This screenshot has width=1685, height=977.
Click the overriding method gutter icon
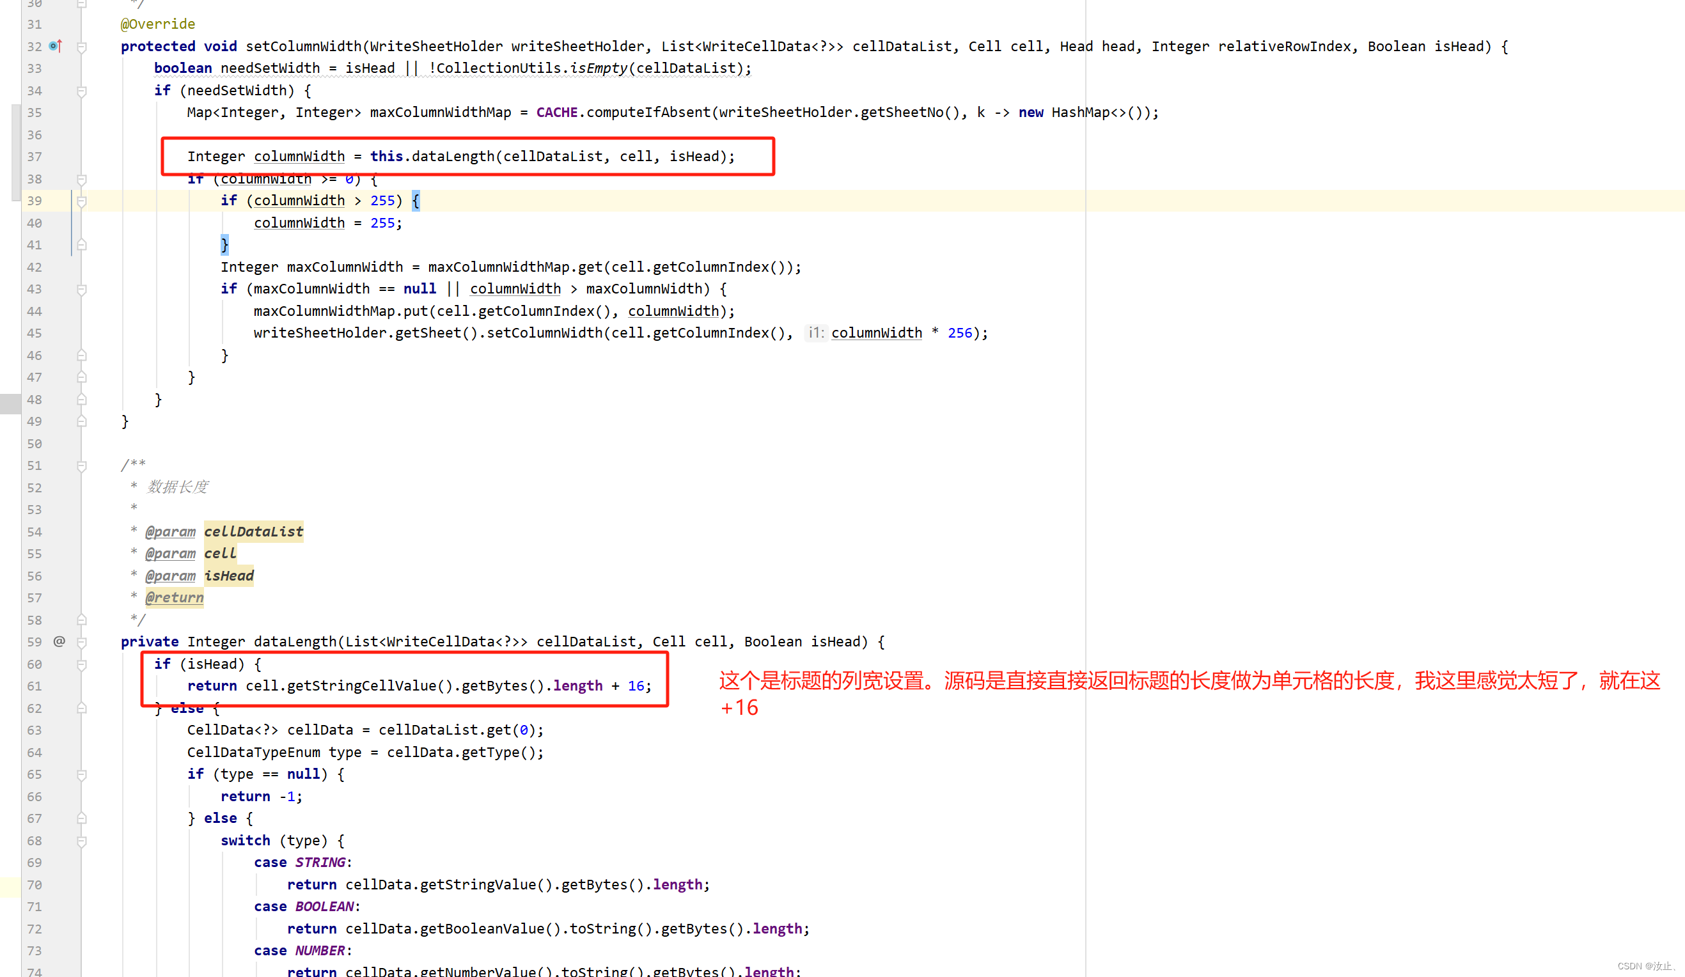[x=56, y=46]
